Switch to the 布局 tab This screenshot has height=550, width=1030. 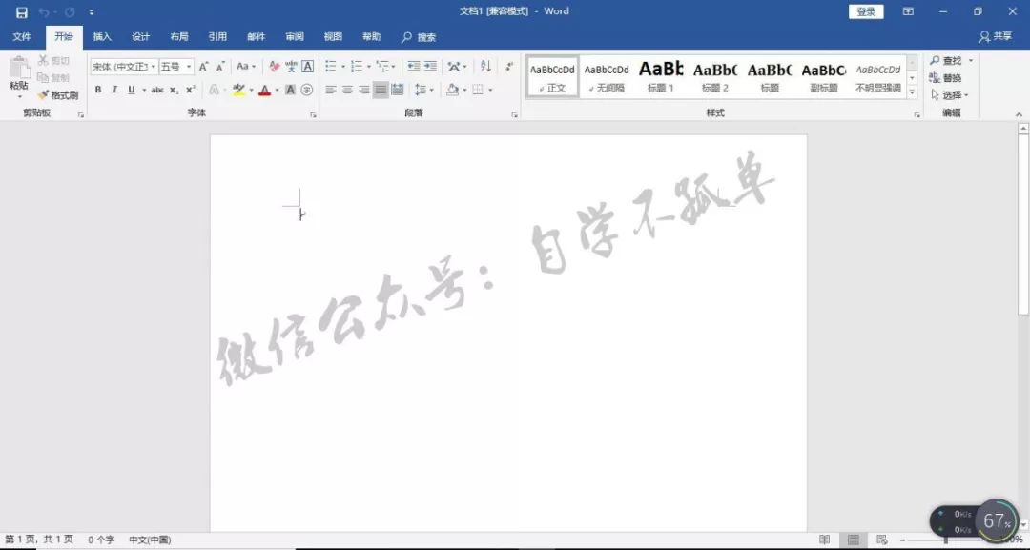(178, 37)
